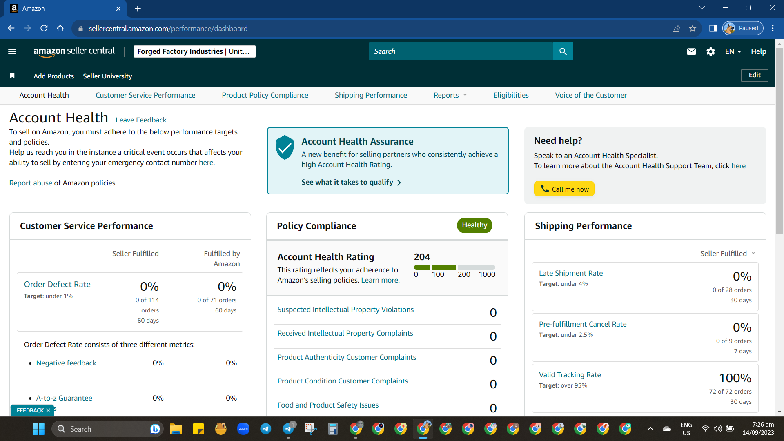This screenshot has width=784, height=441.
Task: Click the page vertical scrollbar
Action: tap(780, 141)
